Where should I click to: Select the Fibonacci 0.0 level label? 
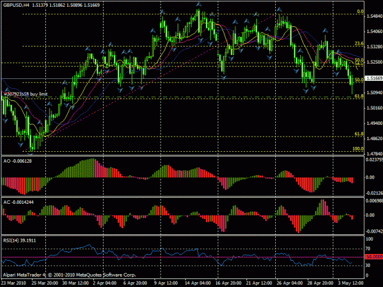click(360, 12)
